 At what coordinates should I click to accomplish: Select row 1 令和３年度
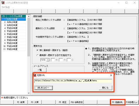pyautogui.click(x=14, y=19)
